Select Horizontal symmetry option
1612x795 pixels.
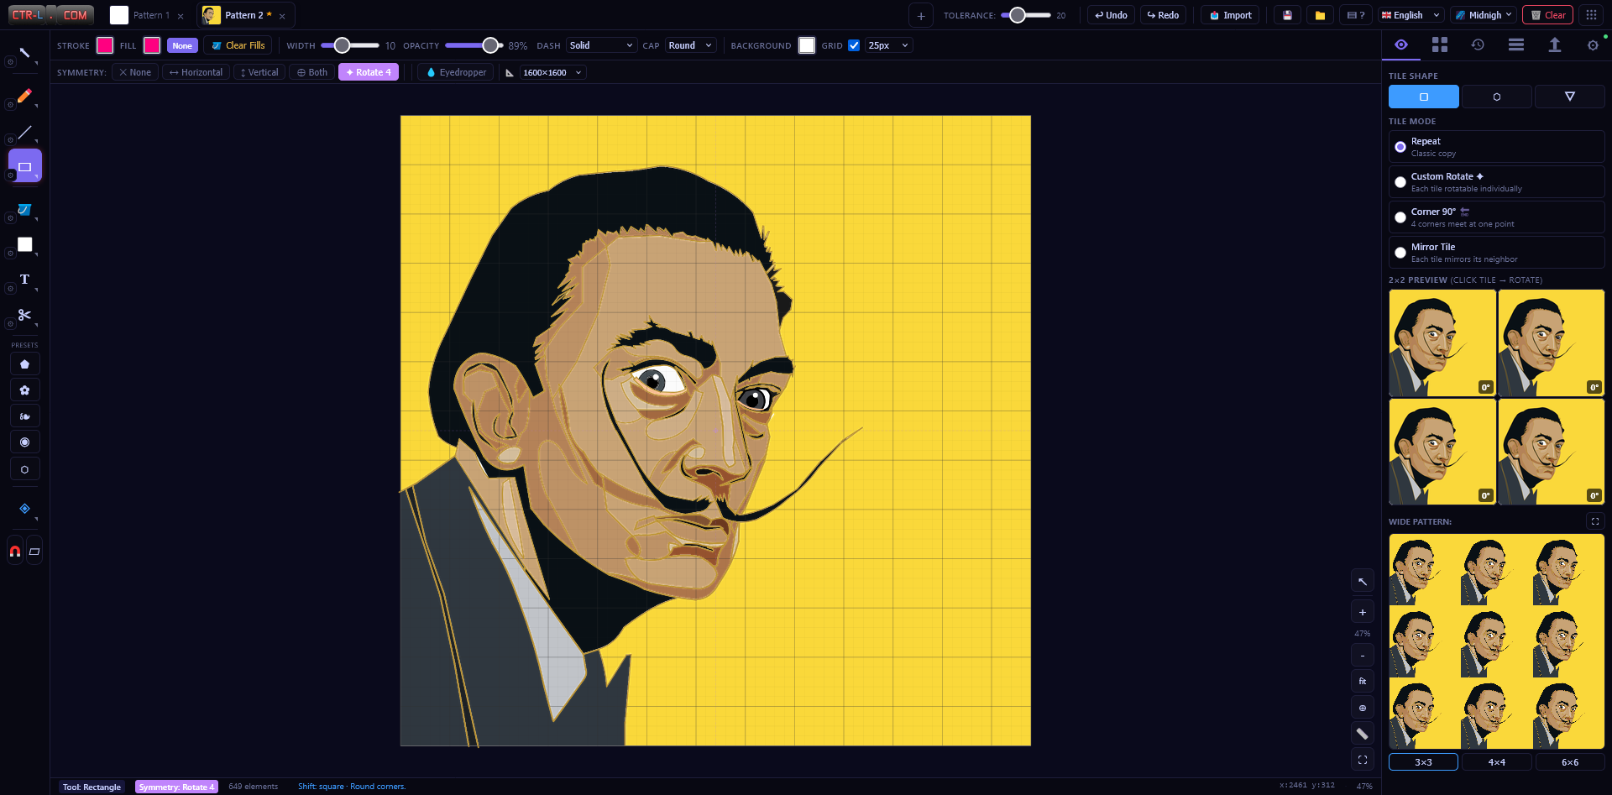(x=196, y=72)
